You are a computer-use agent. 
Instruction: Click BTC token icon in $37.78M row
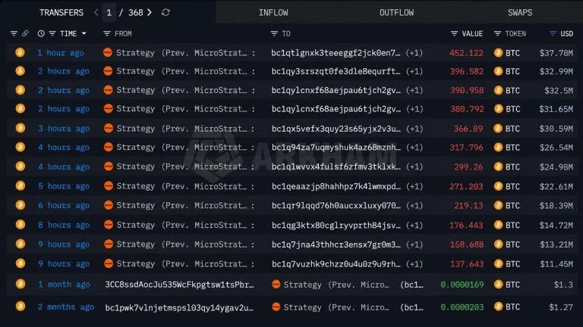(x=498, y=53)
